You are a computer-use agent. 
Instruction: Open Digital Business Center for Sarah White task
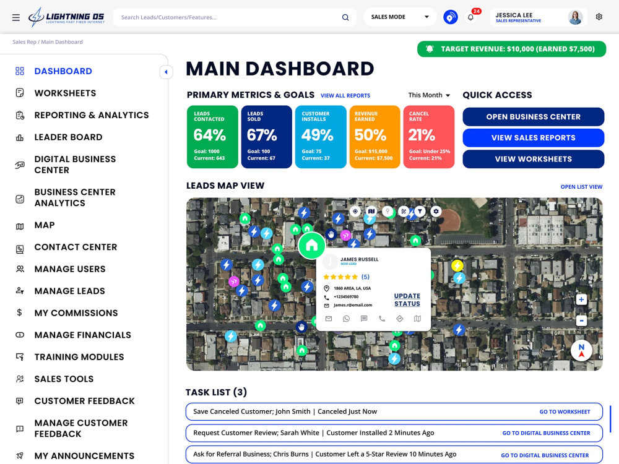(547, 433)
